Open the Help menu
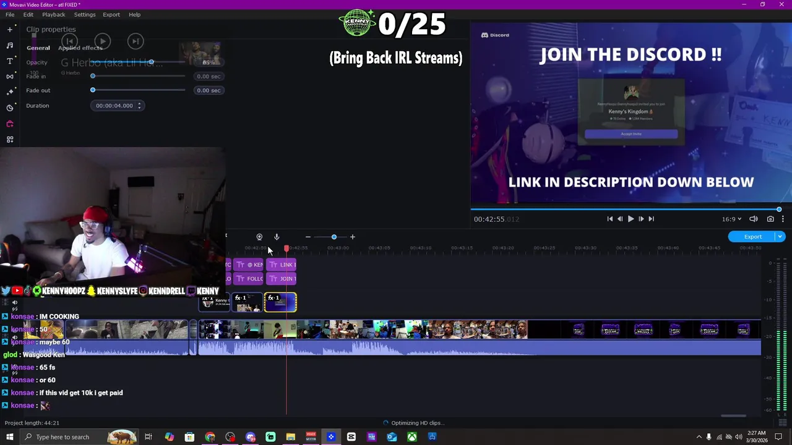This screenshot has height=445, width=792. [x=134, y=14]
